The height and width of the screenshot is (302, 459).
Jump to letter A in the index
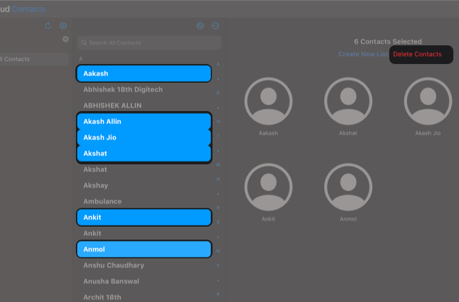(x=218, y=64)
